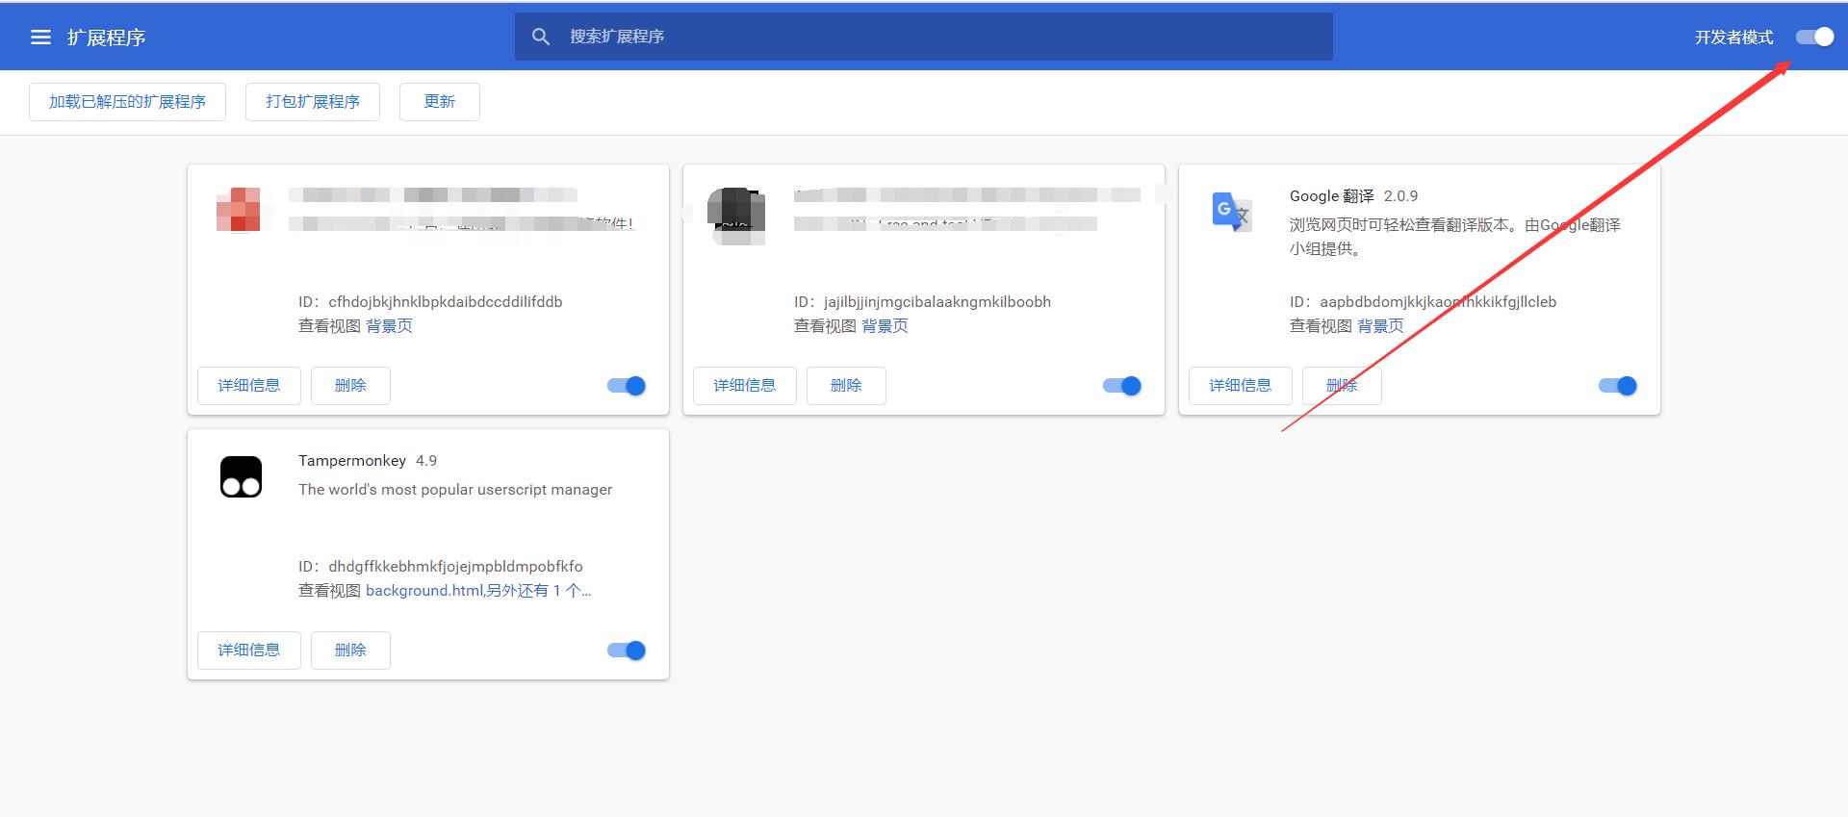Click the search magnifier icon
This screenshot has height=817, width=1848.
[541, 37]
